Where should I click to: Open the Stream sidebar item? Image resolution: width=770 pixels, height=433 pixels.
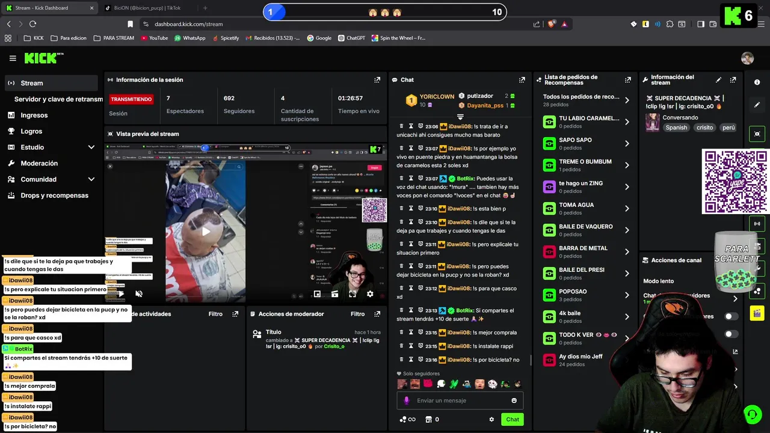(51, 83)
